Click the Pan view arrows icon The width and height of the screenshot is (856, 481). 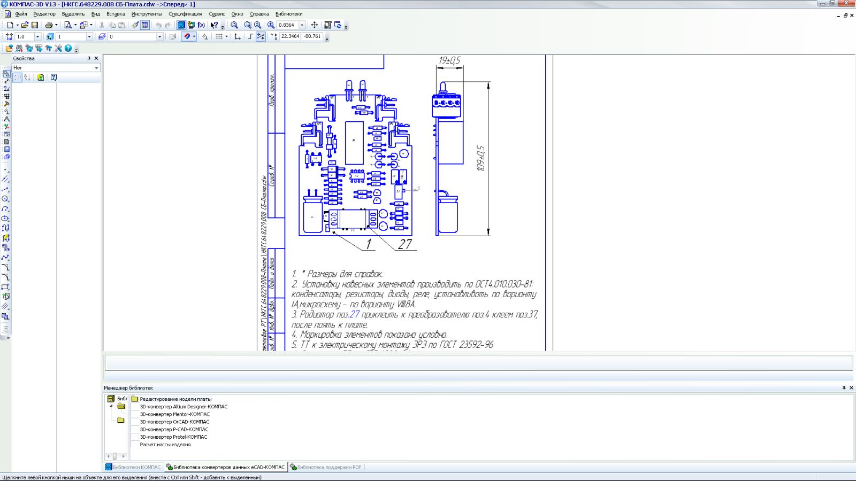[315, 25]
